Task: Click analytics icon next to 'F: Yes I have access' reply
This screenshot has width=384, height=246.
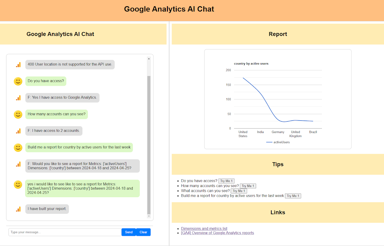Action: click(18, 98)
